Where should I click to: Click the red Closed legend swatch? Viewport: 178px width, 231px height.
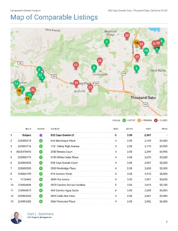point(156,120)
